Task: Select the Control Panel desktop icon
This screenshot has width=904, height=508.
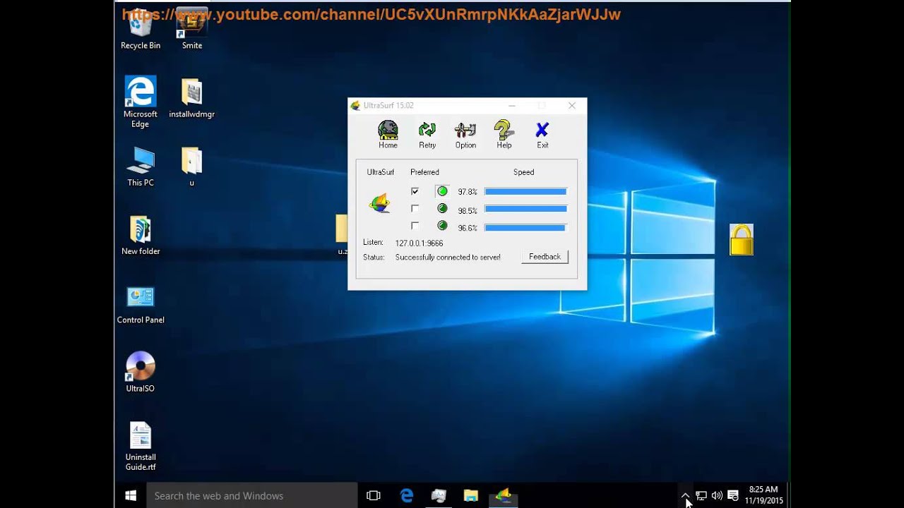Action: point(141,305)
